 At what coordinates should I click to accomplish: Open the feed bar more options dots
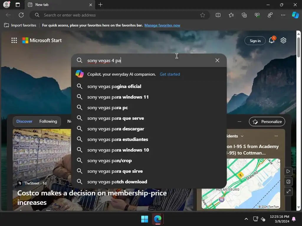pyautogui.click(x=239, y=122)
